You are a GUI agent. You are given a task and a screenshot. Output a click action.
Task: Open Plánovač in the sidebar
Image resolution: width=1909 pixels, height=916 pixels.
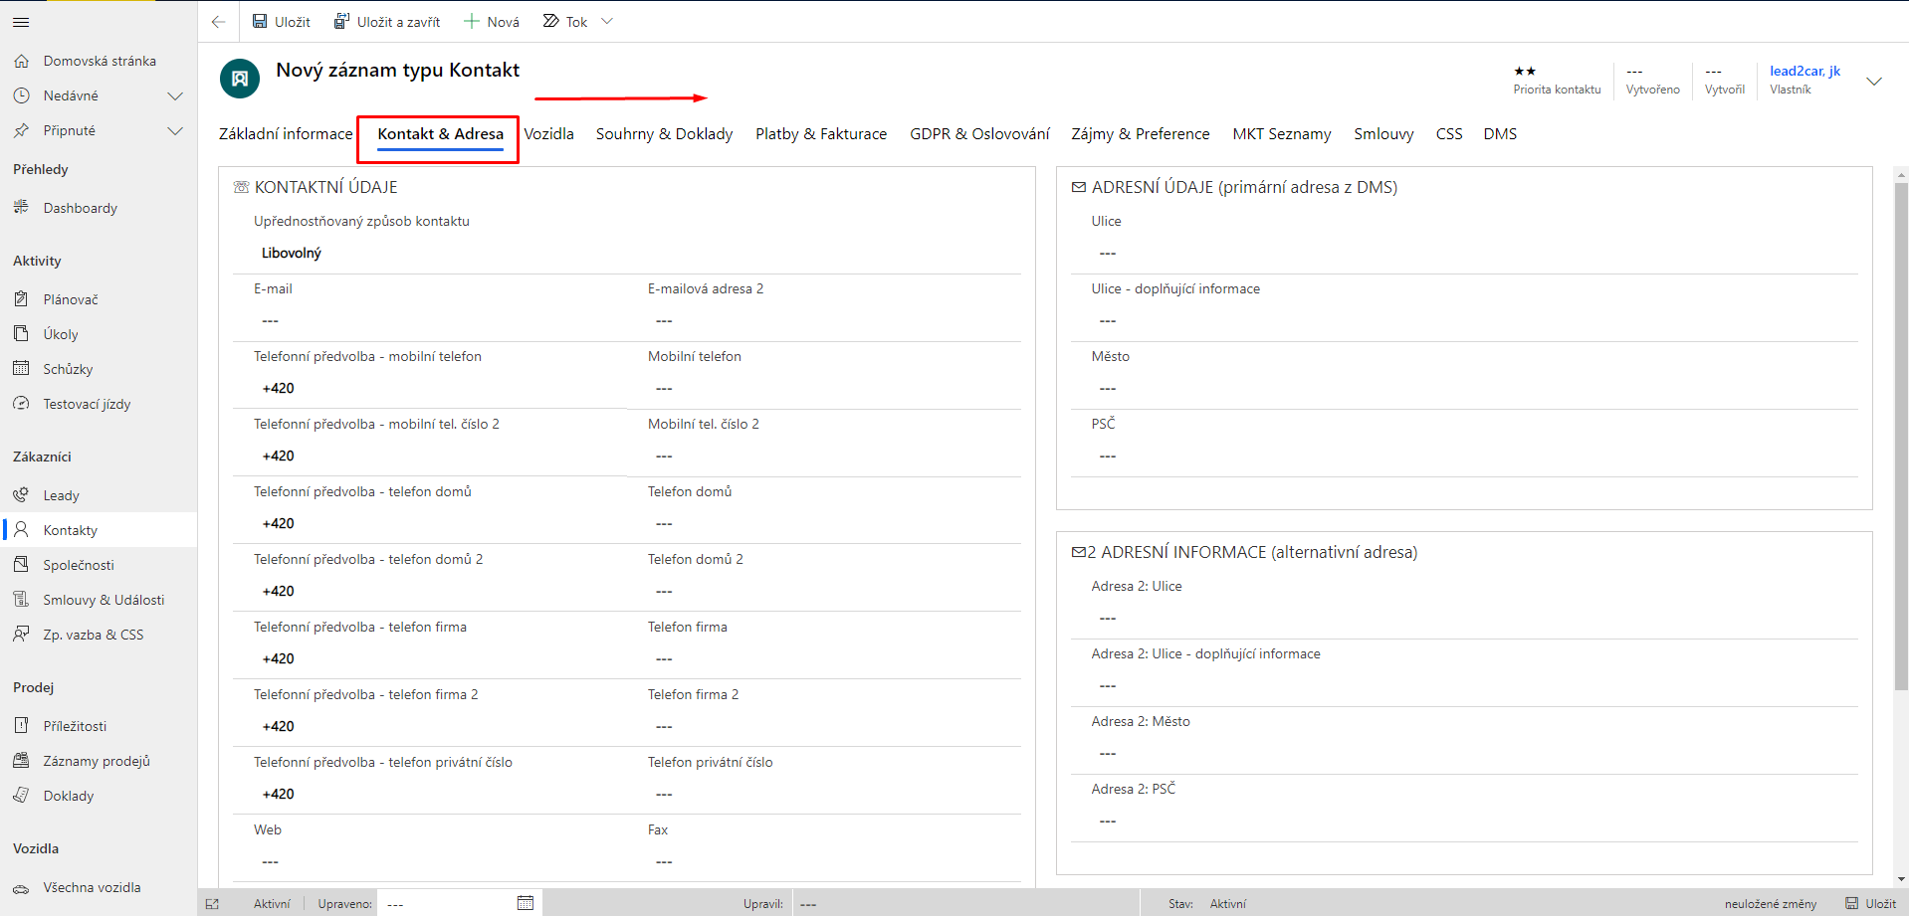(71, 299)
